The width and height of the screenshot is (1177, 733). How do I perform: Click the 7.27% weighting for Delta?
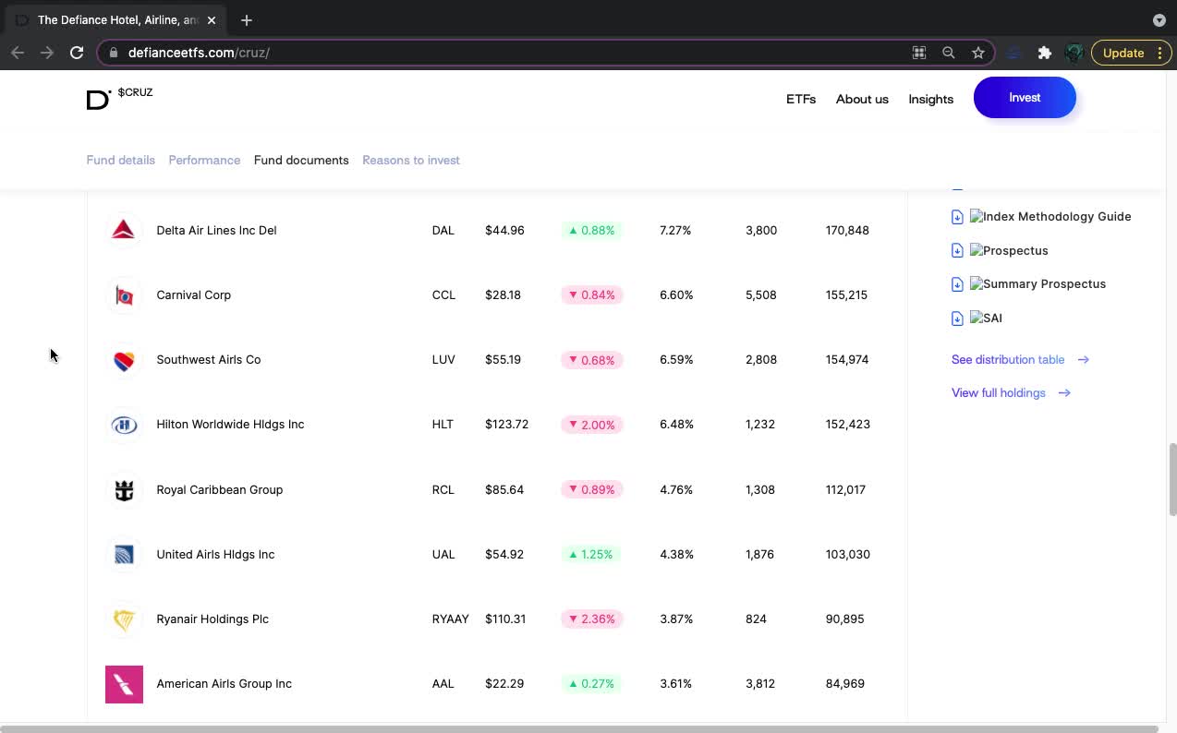click(x=675, y=231)
